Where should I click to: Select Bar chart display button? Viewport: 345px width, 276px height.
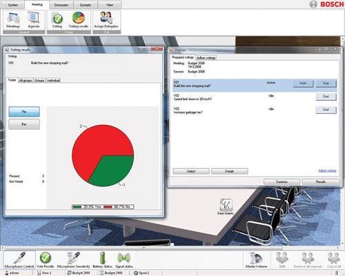24,124
